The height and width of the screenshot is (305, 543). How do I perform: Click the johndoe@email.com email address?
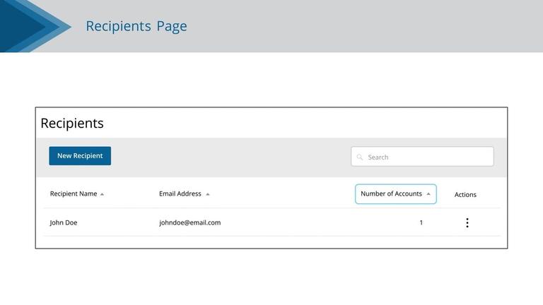[x=189, y=222]
